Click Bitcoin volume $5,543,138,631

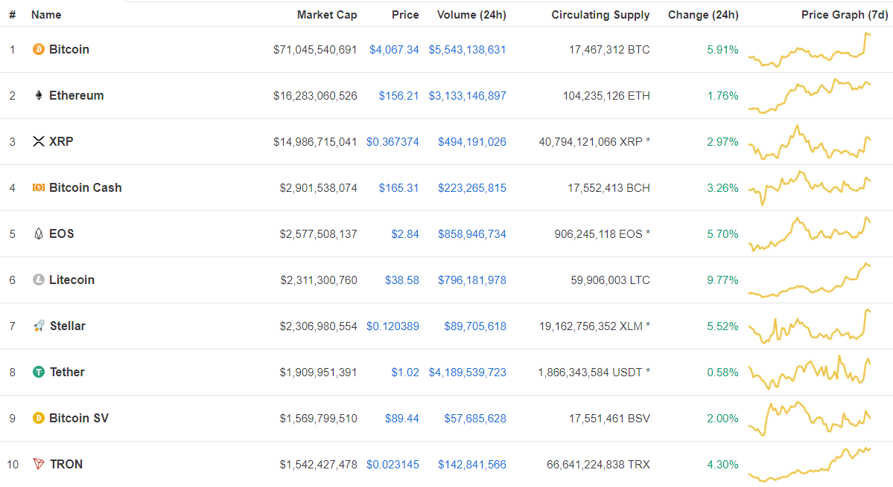coord(467,50)
